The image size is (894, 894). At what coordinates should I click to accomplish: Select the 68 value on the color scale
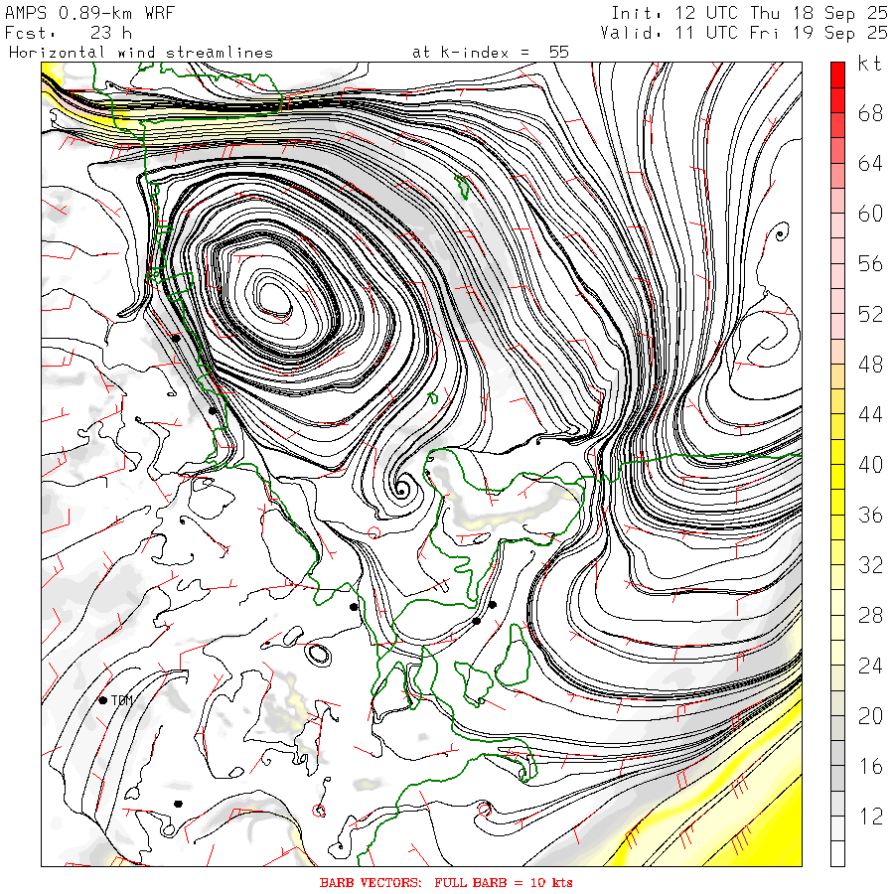pyautogui.click(x=870, y=113)
